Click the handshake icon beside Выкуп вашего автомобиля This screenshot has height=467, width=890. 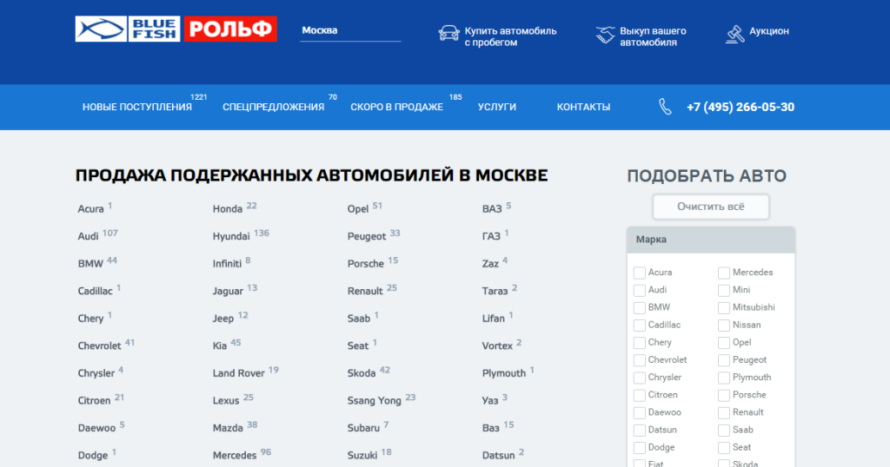605,35
